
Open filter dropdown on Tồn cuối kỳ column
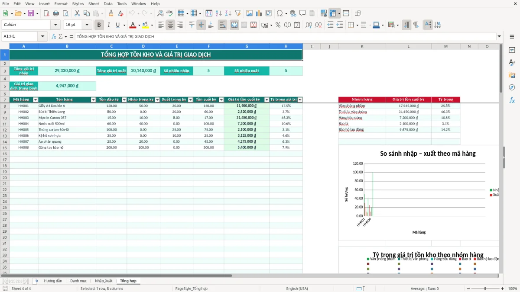pyautogui.click(x=221, y=100)
